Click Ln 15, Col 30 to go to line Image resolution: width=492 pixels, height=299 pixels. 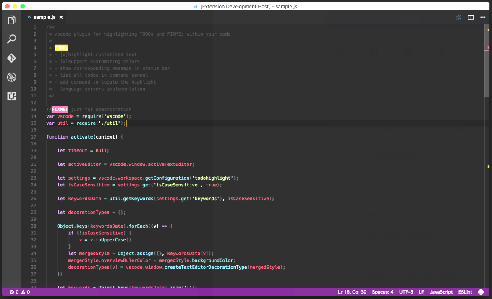[352, 292]
